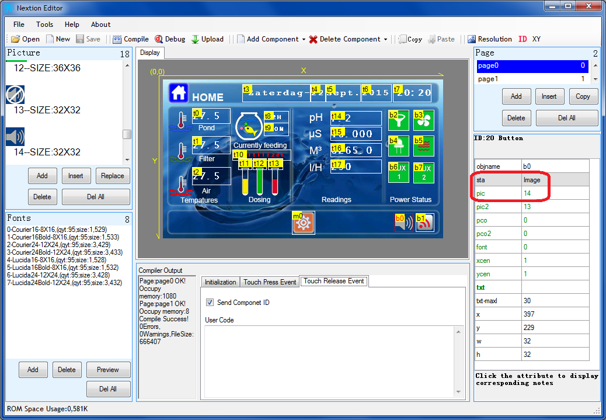Open the Help menu
This screenshot has width=606, height=420.
click(72, 25)
